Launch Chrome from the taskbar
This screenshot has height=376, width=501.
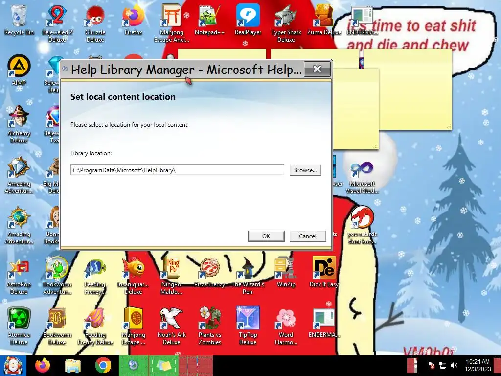click(103, 366)
